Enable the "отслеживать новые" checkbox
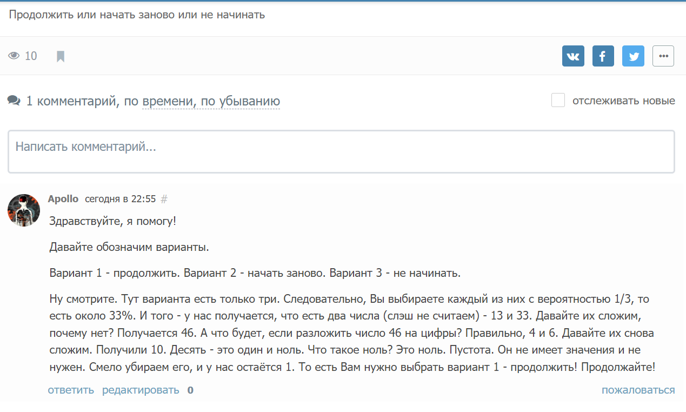Viewport: 686px width, 412px height. (558, 101)
